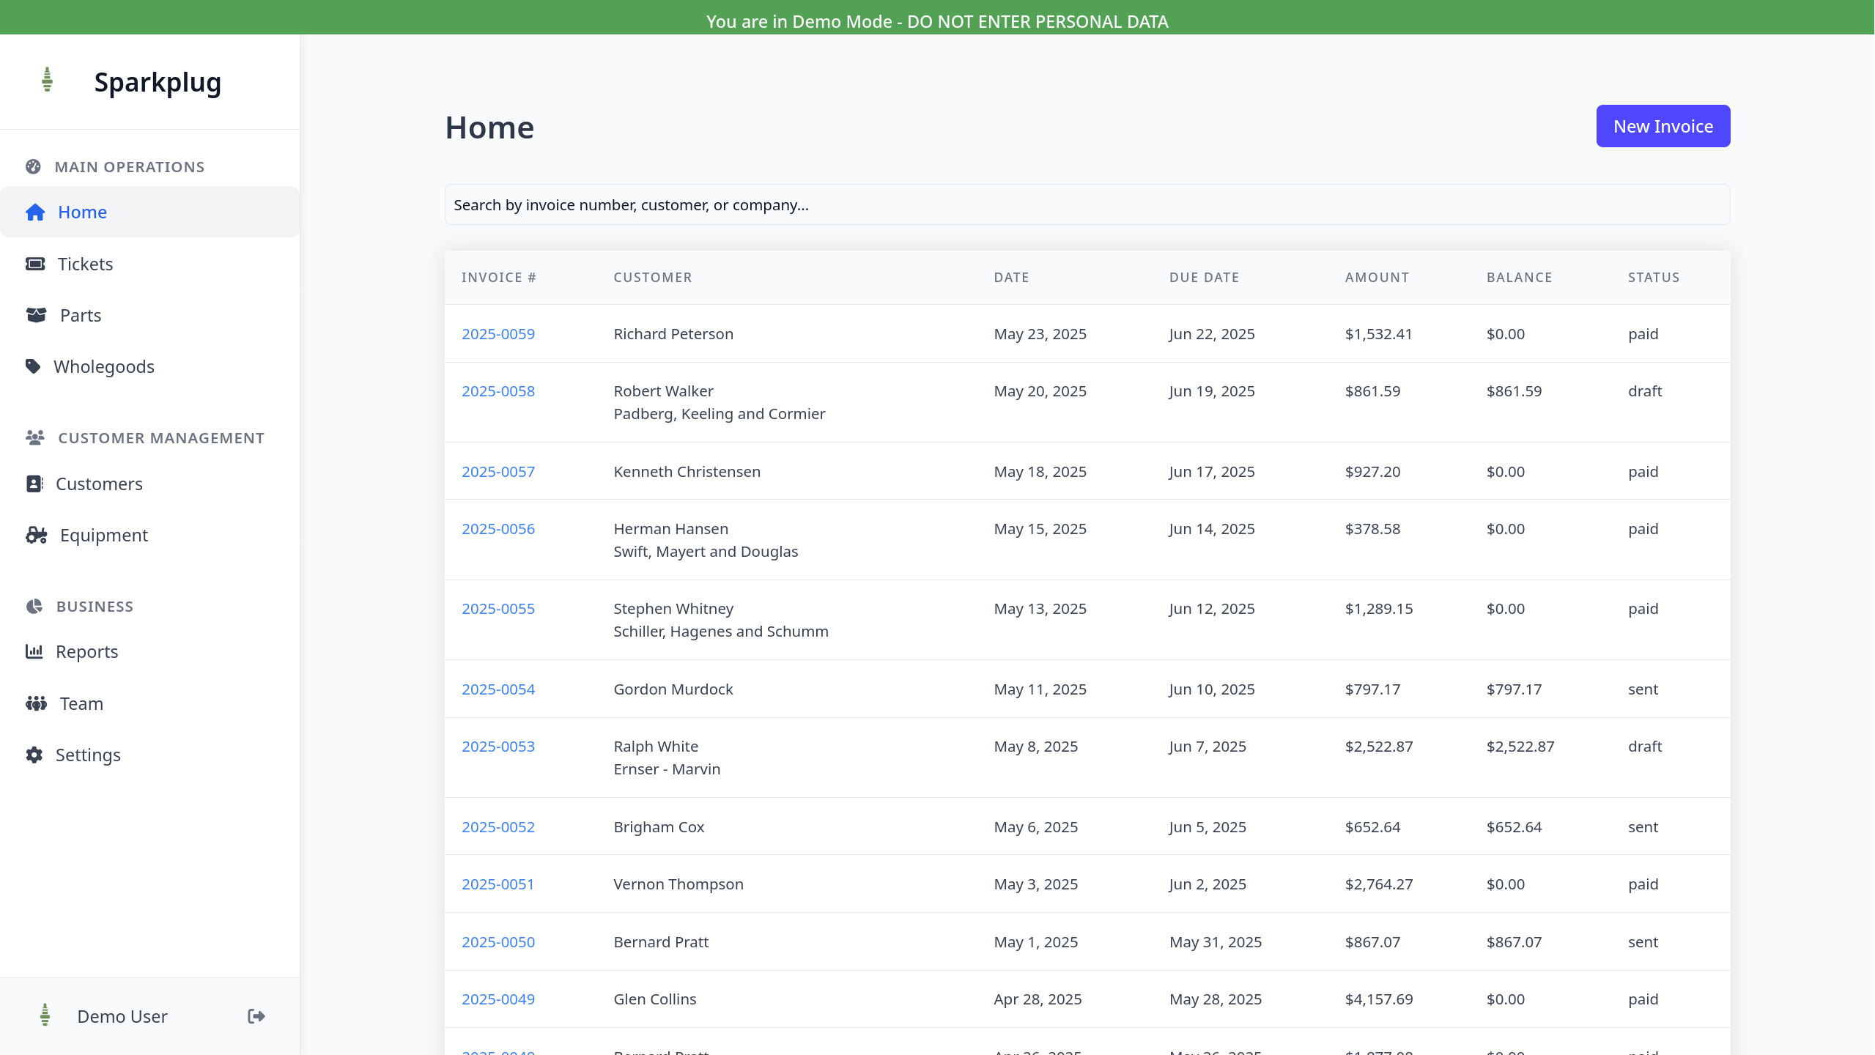Image resolution: width=1875 pixels, height=1055 pixels.
Task: Click the Settings gear icon
Action: point(34,755)
